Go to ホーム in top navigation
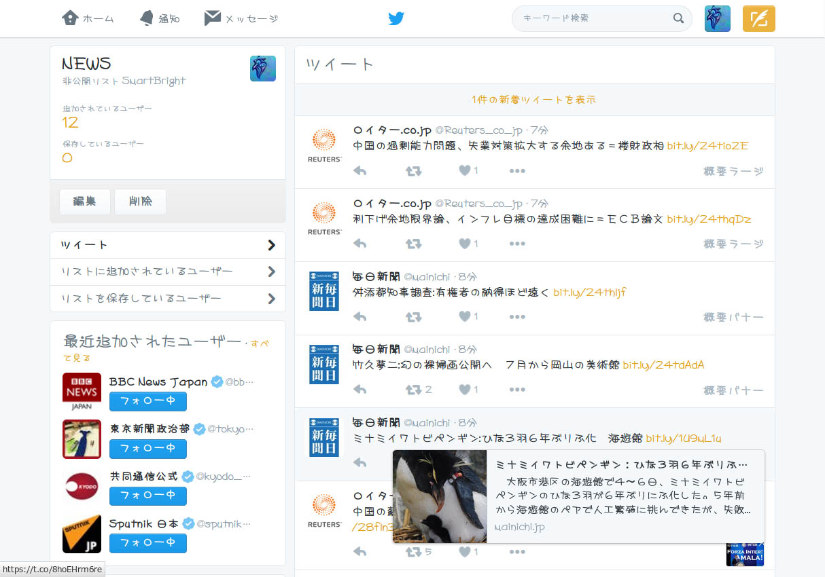The image size is (825, 577). coord(88,18)
